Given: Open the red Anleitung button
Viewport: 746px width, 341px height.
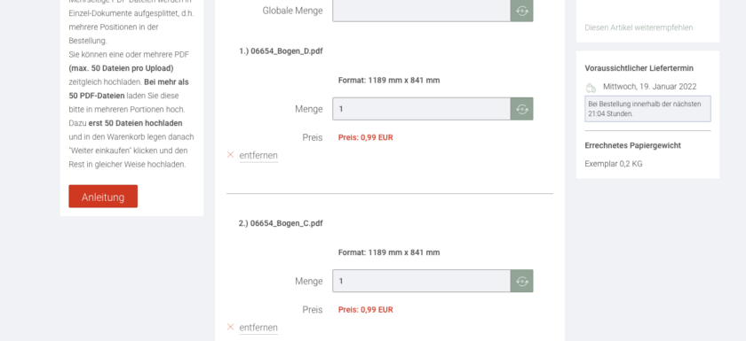Looking at the screenshot, I should coord(103,197).
